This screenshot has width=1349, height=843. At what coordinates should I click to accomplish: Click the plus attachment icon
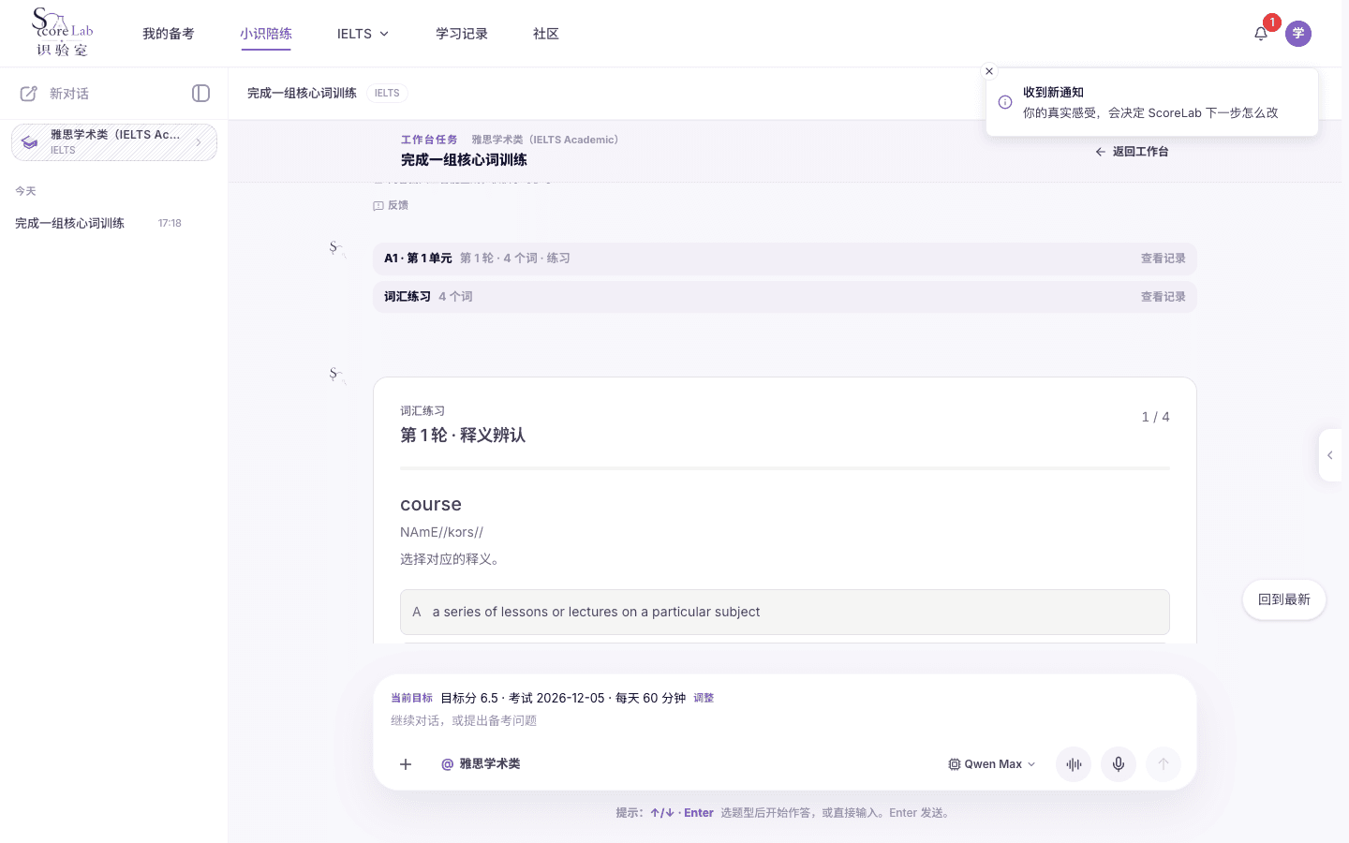pos(406,764)
